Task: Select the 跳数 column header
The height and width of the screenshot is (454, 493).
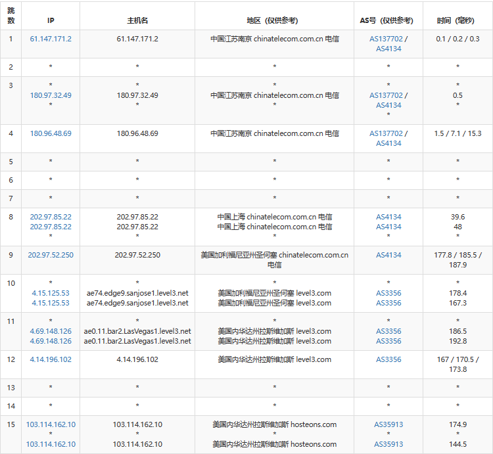Action: coord(11,16)
